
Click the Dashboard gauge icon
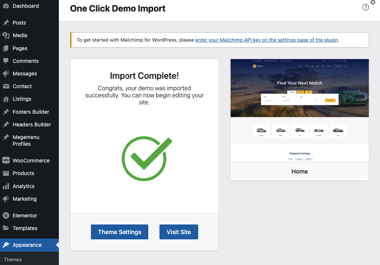pos(6,6)
